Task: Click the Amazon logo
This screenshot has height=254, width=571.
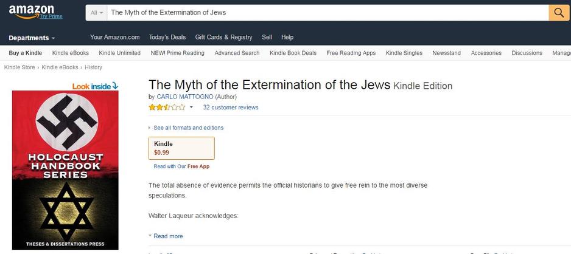Action: click(31, 10)
